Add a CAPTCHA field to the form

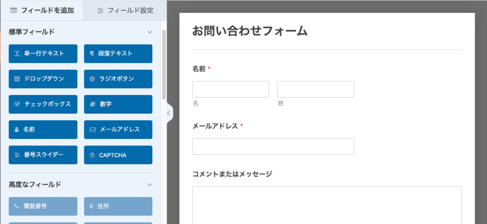pos(118,155)
